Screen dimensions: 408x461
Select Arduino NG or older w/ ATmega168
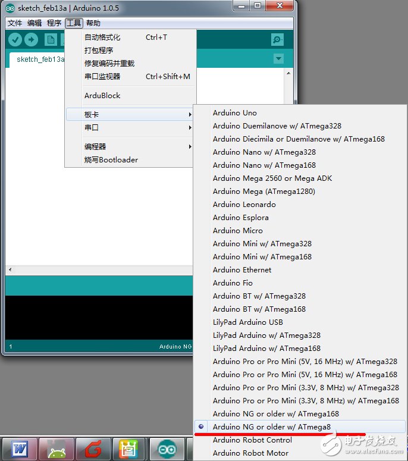coord(300,413)
